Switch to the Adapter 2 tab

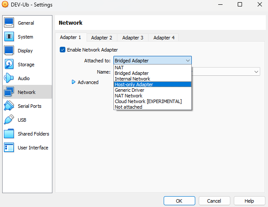(102, 38)
